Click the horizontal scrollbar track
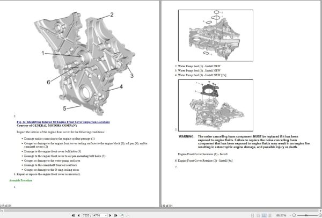Screen dimensions: 322x218 point(161,210)
